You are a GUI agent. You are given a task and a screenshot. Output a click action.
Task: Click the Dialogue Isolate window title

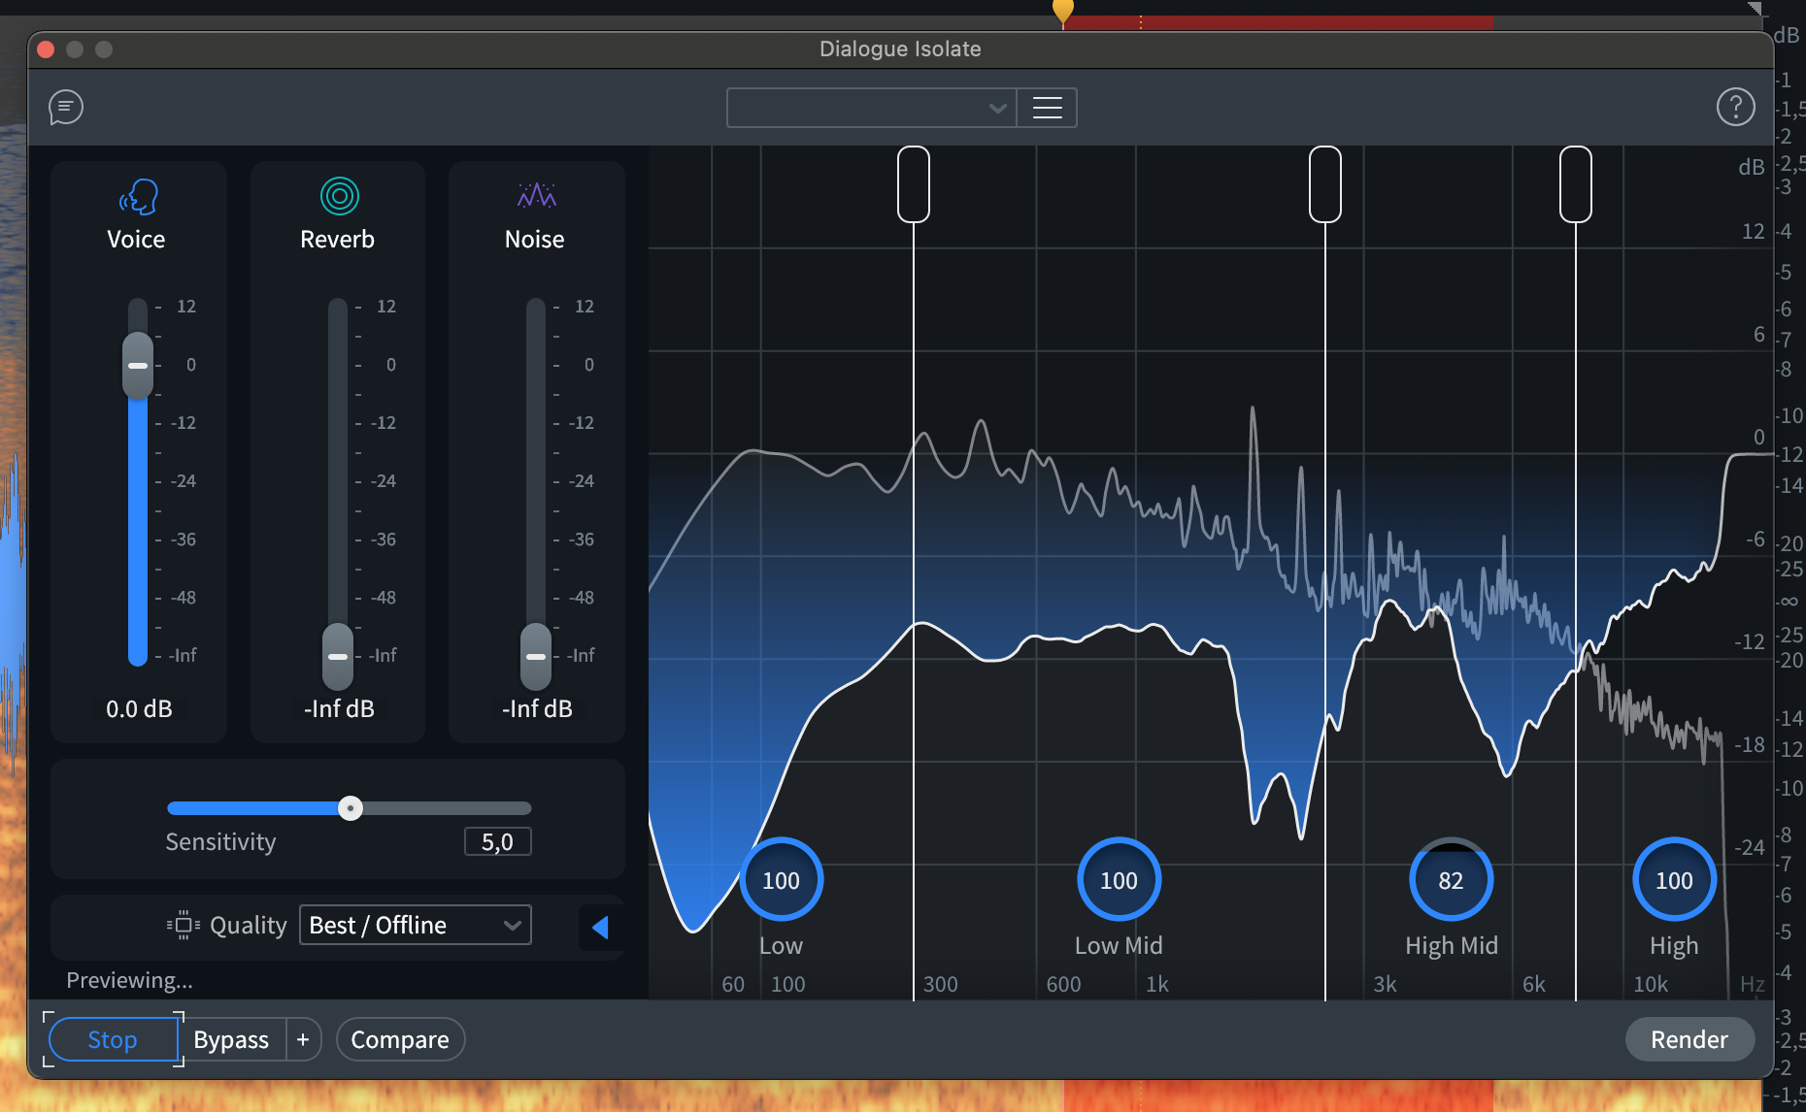pyautogui.click(x=900, y=49)
